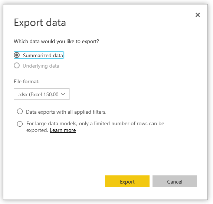This screenshot has width=213, height=204.
Task: Select the Summarized data radio button
Action: point(17,55)
